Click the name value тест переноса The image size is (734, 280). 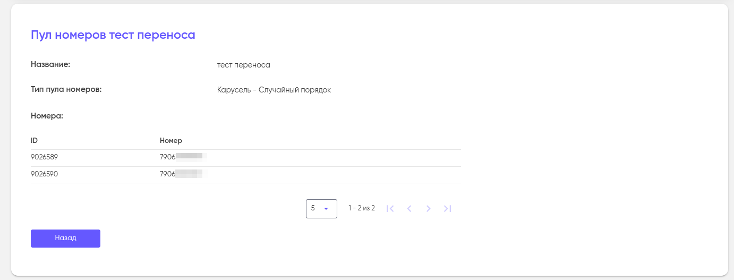click(244, 65)
